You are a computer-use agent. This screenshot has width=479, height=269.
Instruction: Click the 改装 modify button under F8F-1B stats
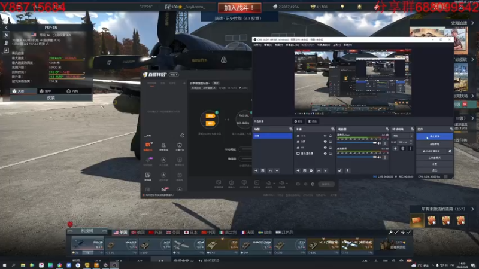(51, 98)
